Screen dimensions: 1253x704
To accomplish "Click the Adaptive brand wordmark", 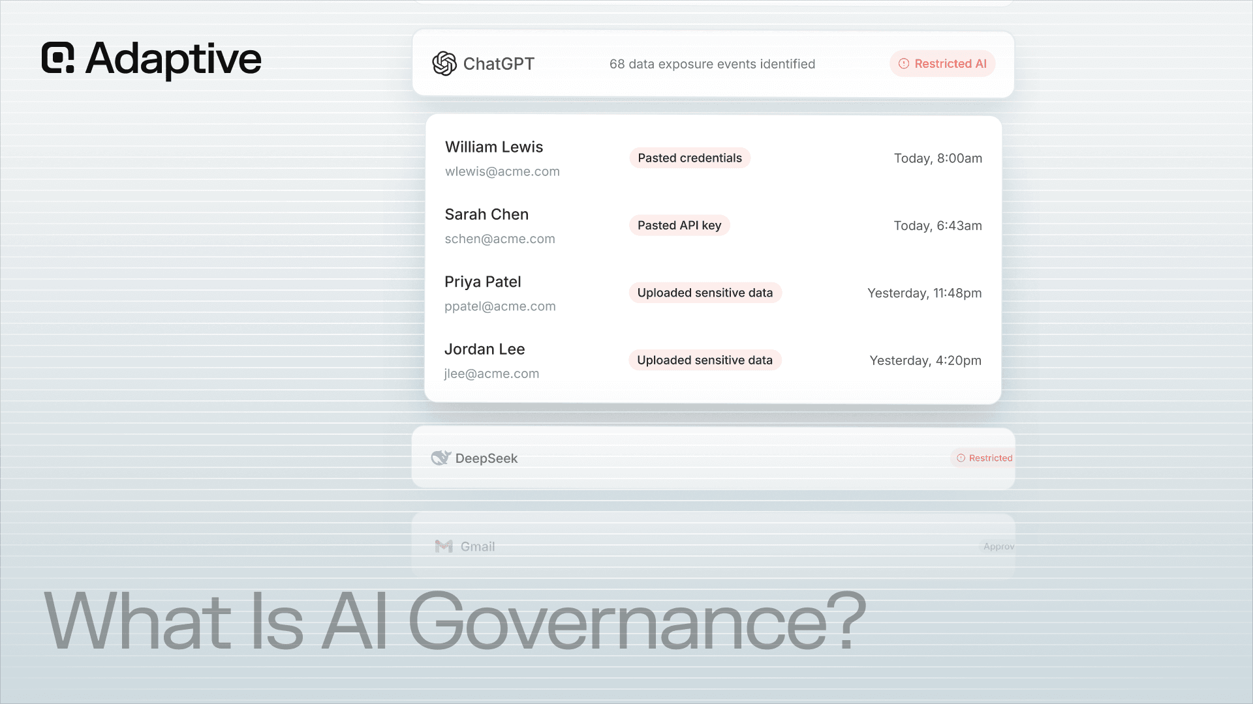I will click(174, 59).
